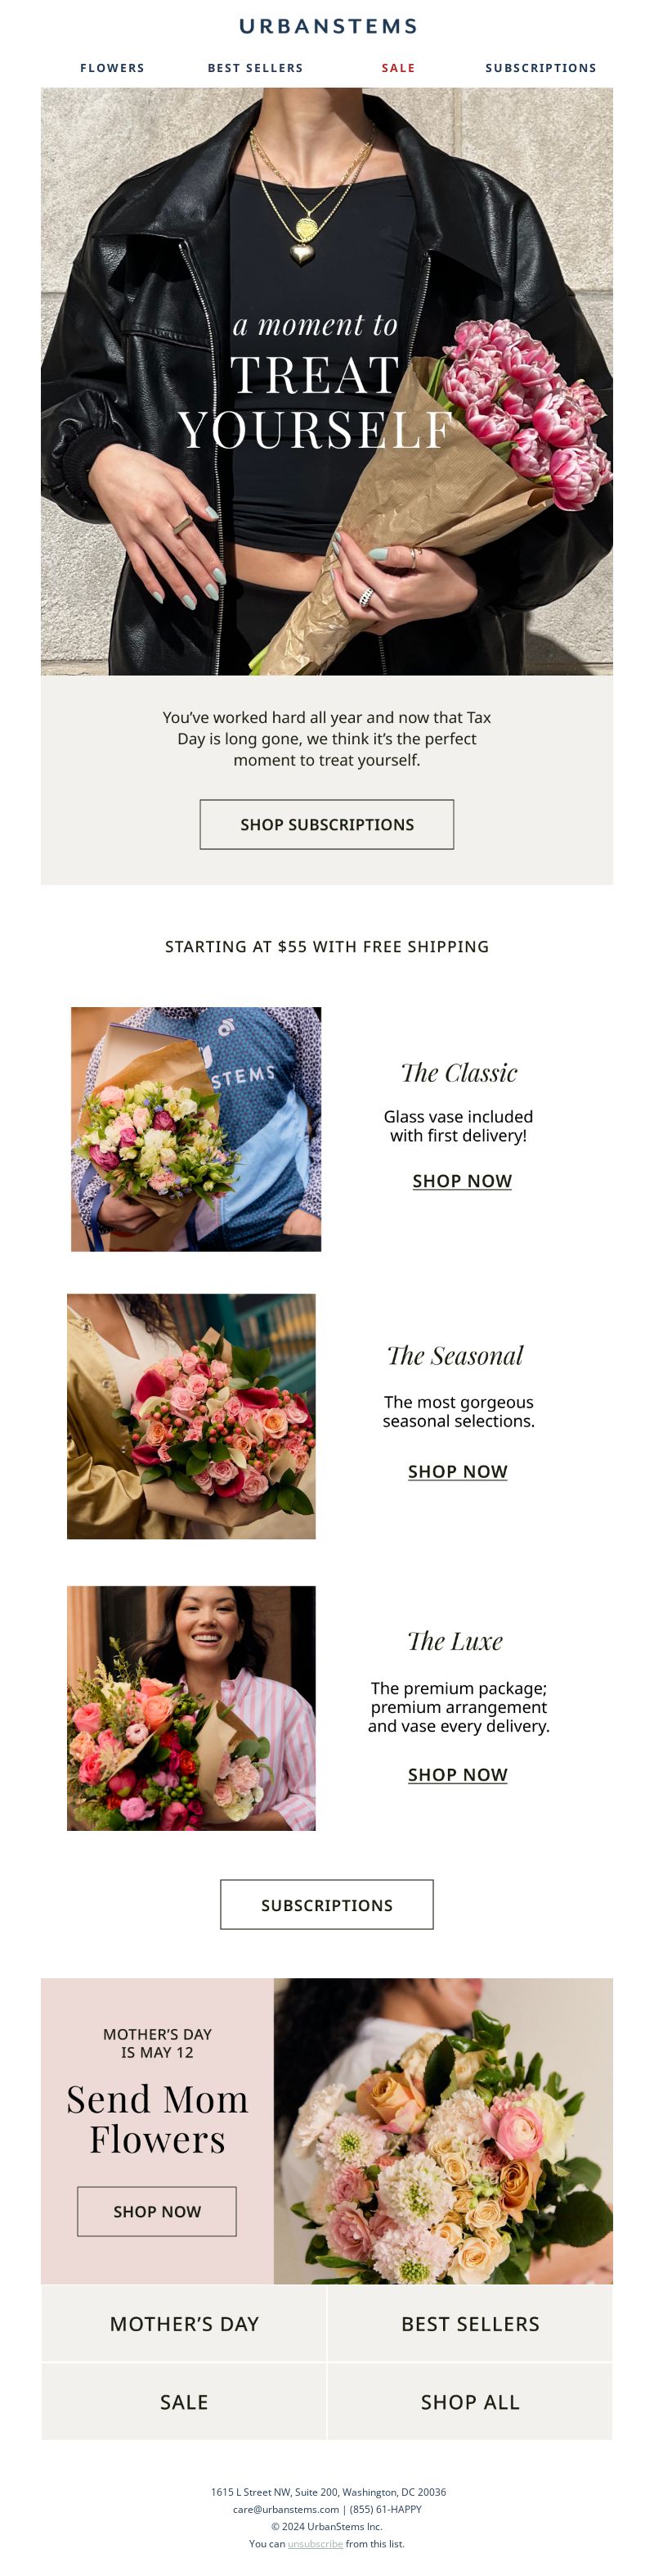Open the FLOWERS navigation item

[x=112, y=68]
